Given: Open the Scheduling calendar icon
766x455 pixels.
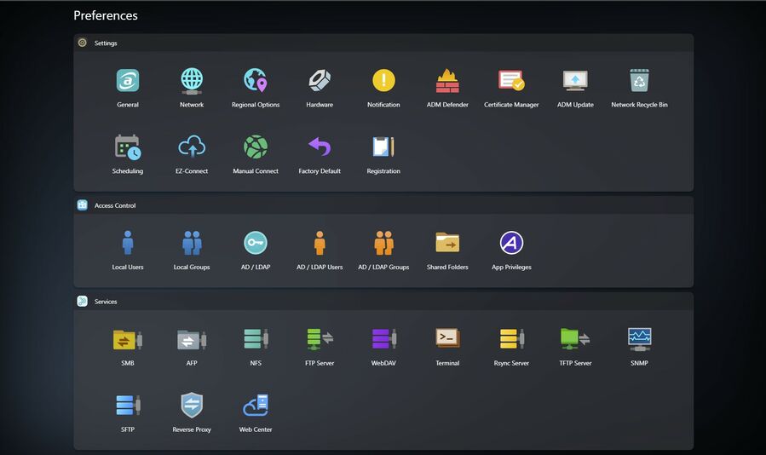Looking at the screenshot, I should click(128, 147).
